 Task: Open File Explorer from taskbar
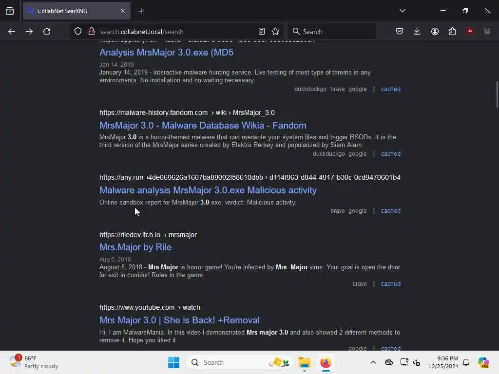[304, 362]
